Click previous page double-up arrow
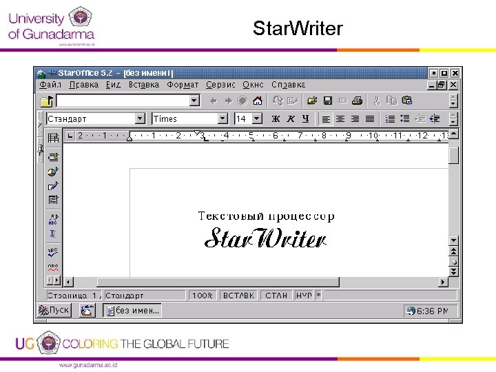 (453, 252)
